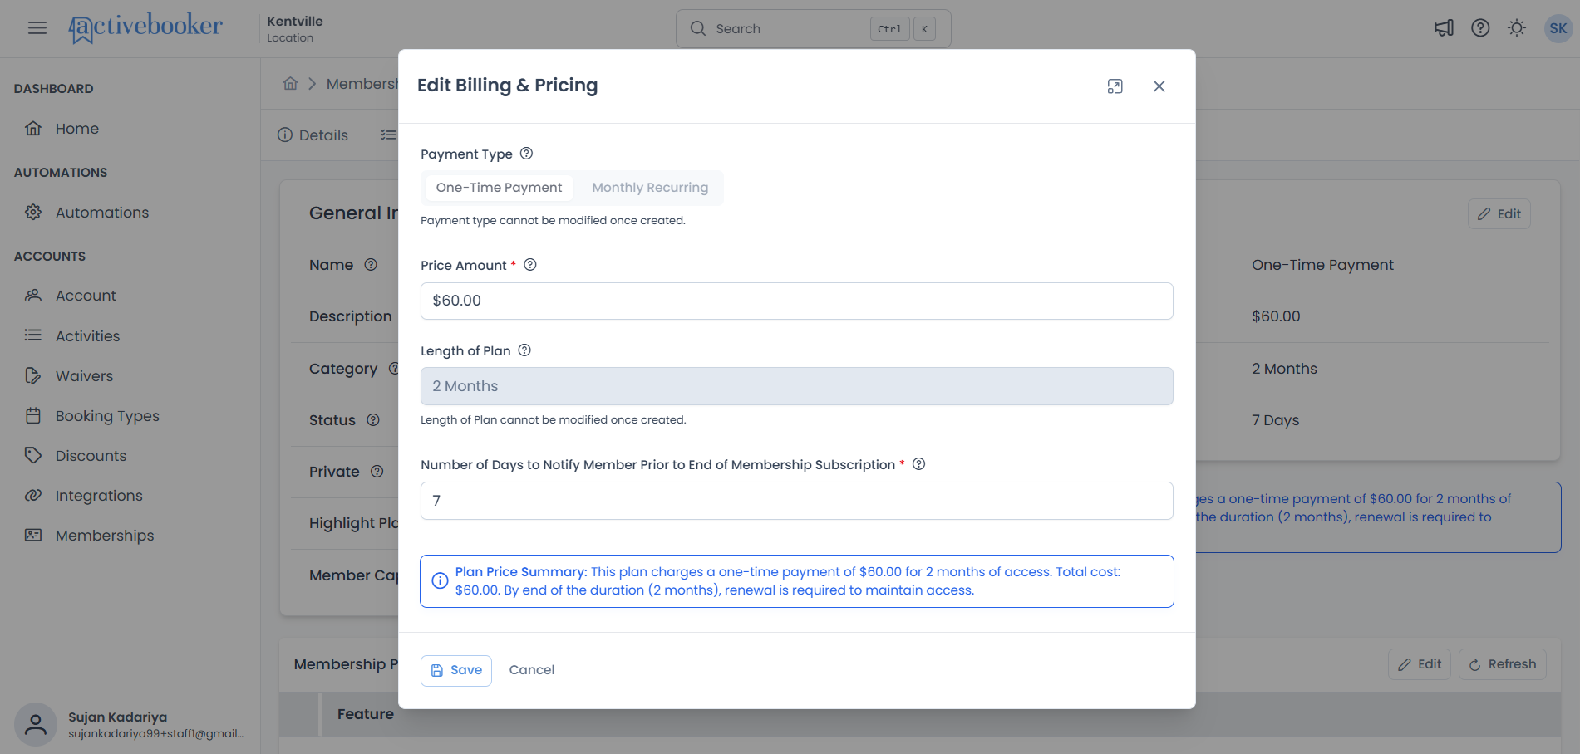The image size is (1580, 754).
Task: Click the notify days input showing 7
Action: pos(797,501)
